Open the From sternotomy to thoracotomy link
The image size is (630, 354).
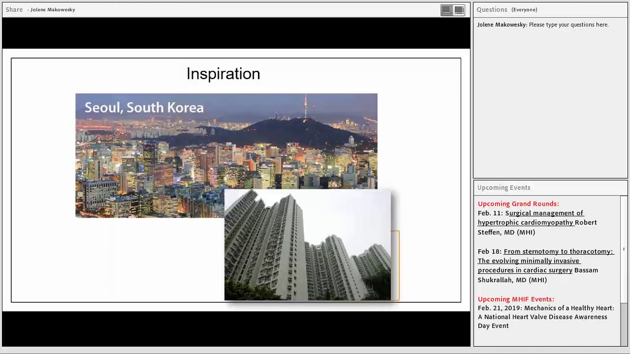point(546,261)
